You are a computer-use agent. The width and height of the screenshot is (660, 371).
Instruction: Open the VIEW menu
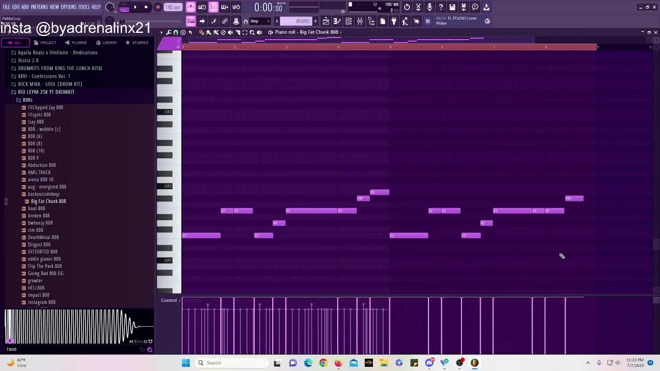point(54,7)
